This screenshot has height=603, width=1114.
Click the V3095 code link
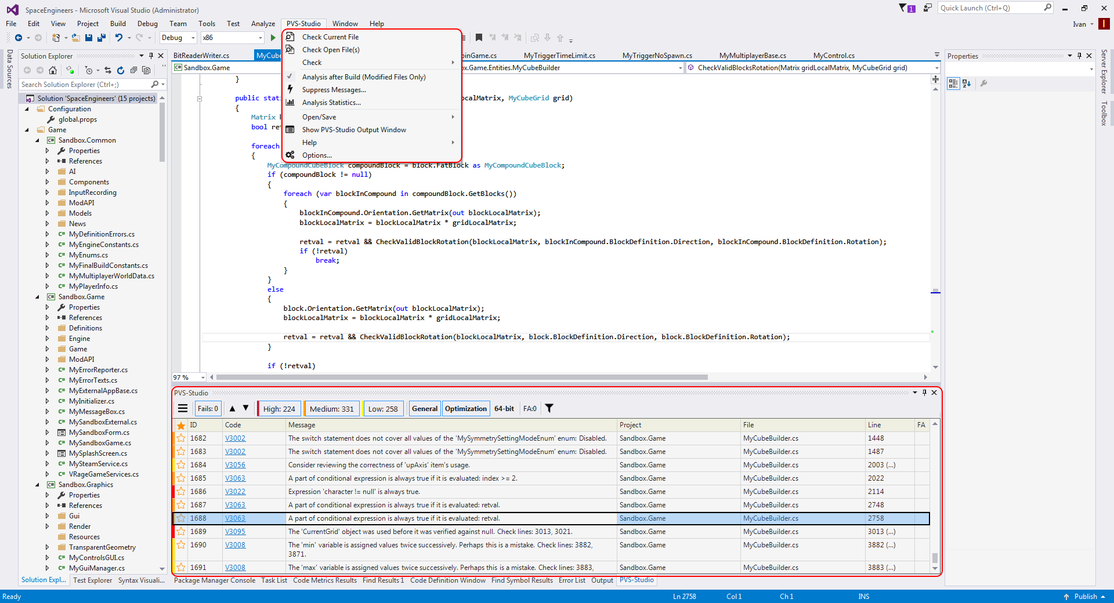235,532
